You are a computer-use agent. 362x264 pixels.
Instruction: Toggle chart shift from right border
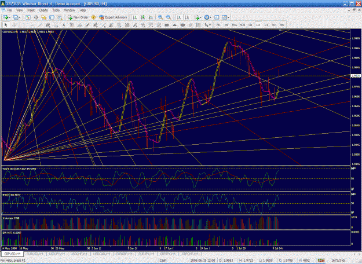pos(187,17)
